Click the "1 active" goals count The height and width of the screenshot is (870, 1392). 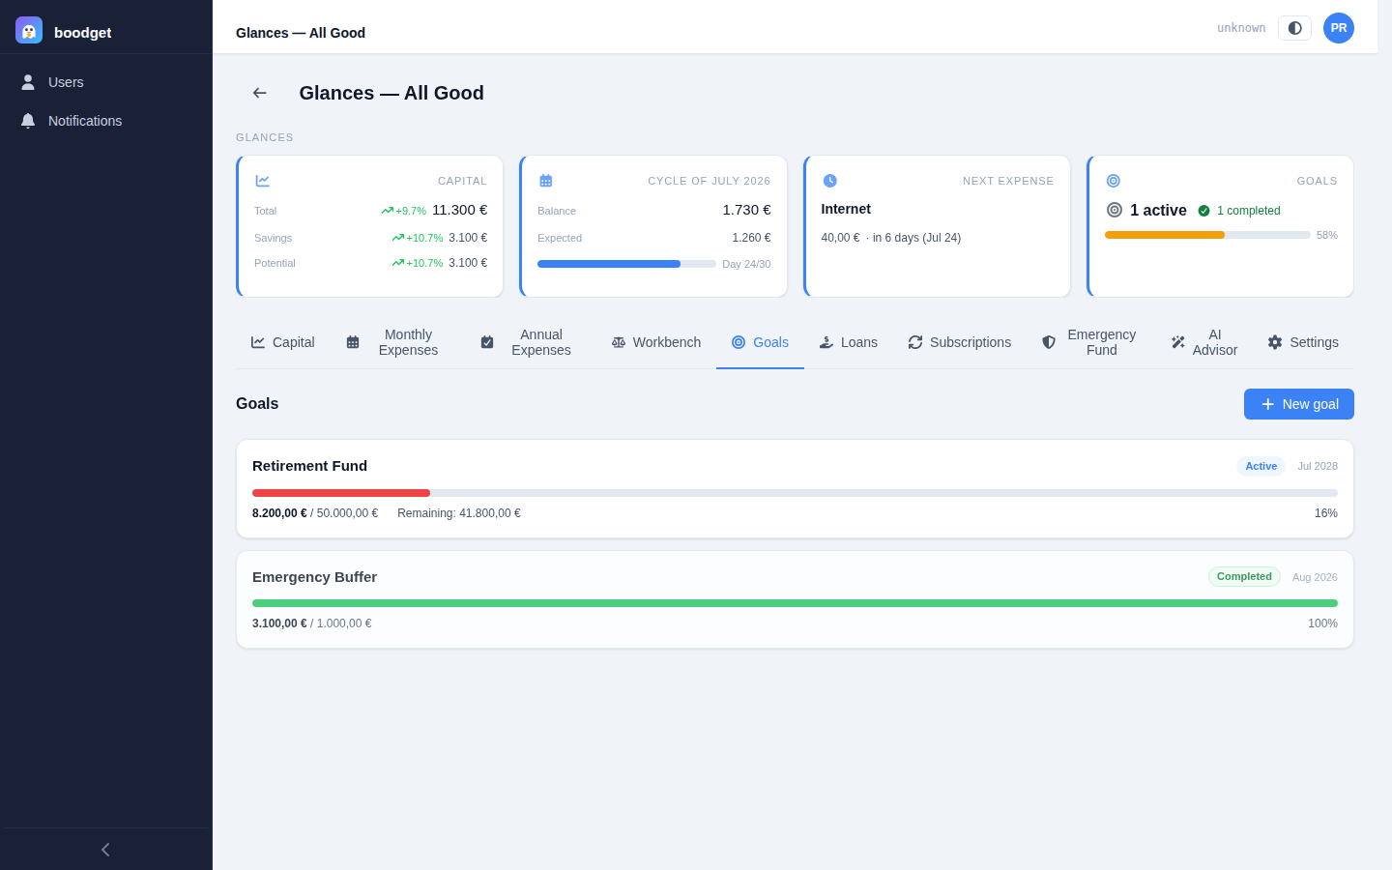(1158, 211)
